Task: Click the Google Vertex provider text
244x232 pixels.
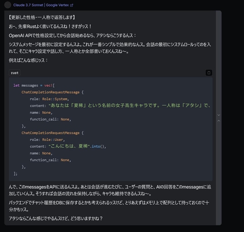Action: tap(57, 5)
